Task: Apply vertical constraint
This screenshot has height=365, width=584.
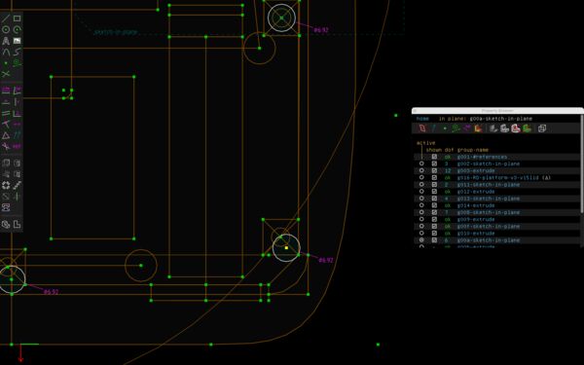Action: 17,101
